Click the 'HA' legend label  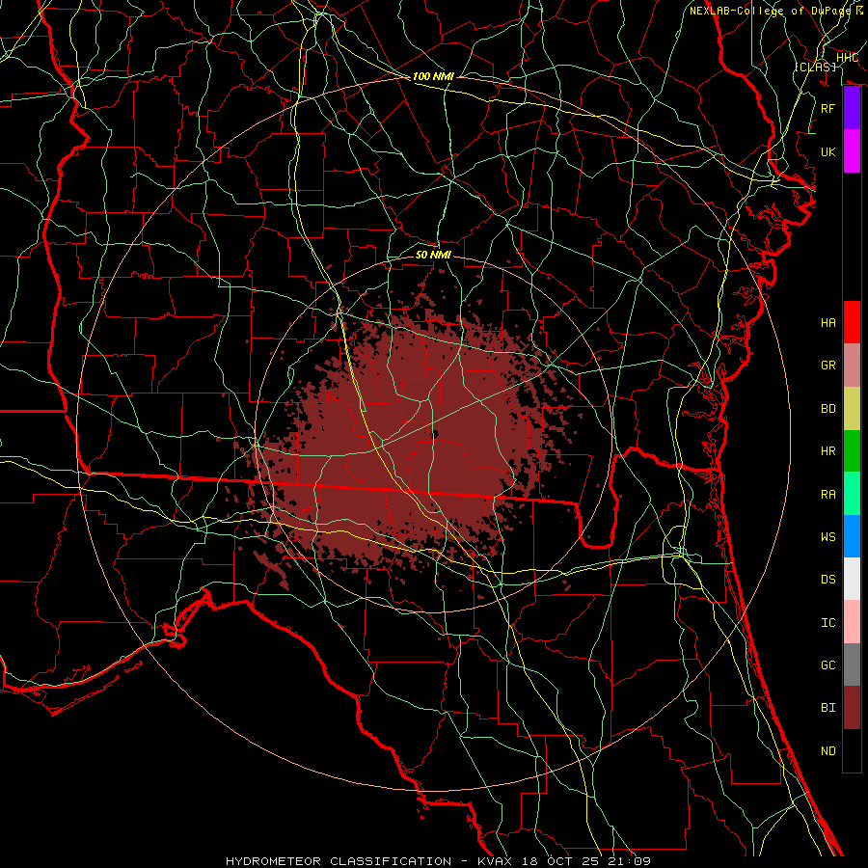[x=828, y=322]
